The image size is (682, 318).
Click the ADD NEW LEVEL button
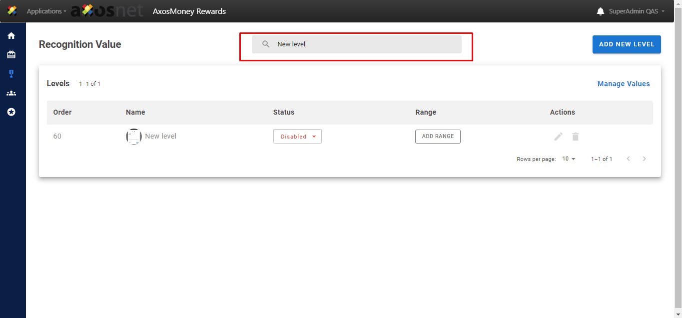pos(627,44)
